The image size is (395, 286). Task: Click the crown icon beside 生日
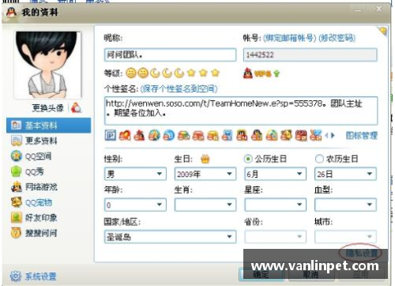pyautogui.click(x=205, y=159)
